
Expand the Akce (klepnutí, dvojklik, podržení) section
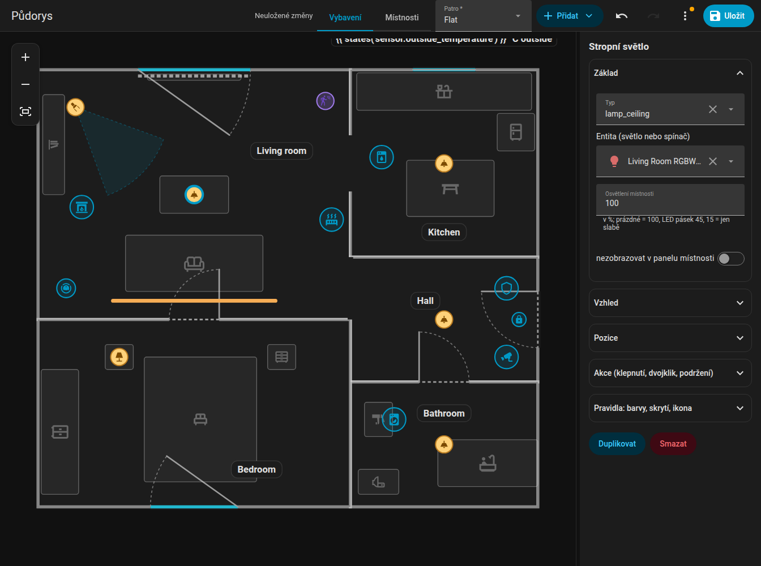pos(670,373)
